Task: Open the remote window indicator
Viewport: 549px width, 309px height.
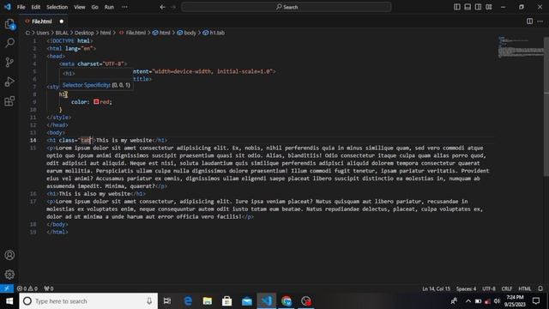Action: [x=7, y=288]
